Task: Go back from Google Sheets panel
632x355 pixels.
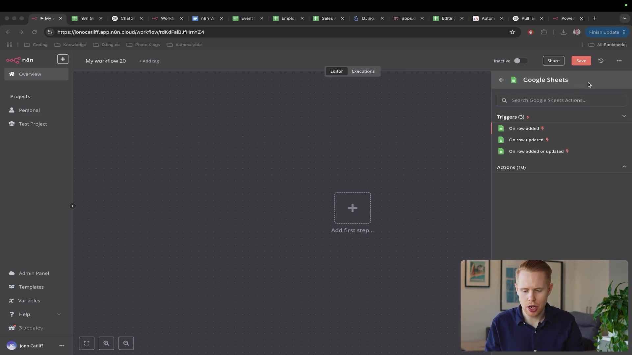Action: [x=501, y=80]
